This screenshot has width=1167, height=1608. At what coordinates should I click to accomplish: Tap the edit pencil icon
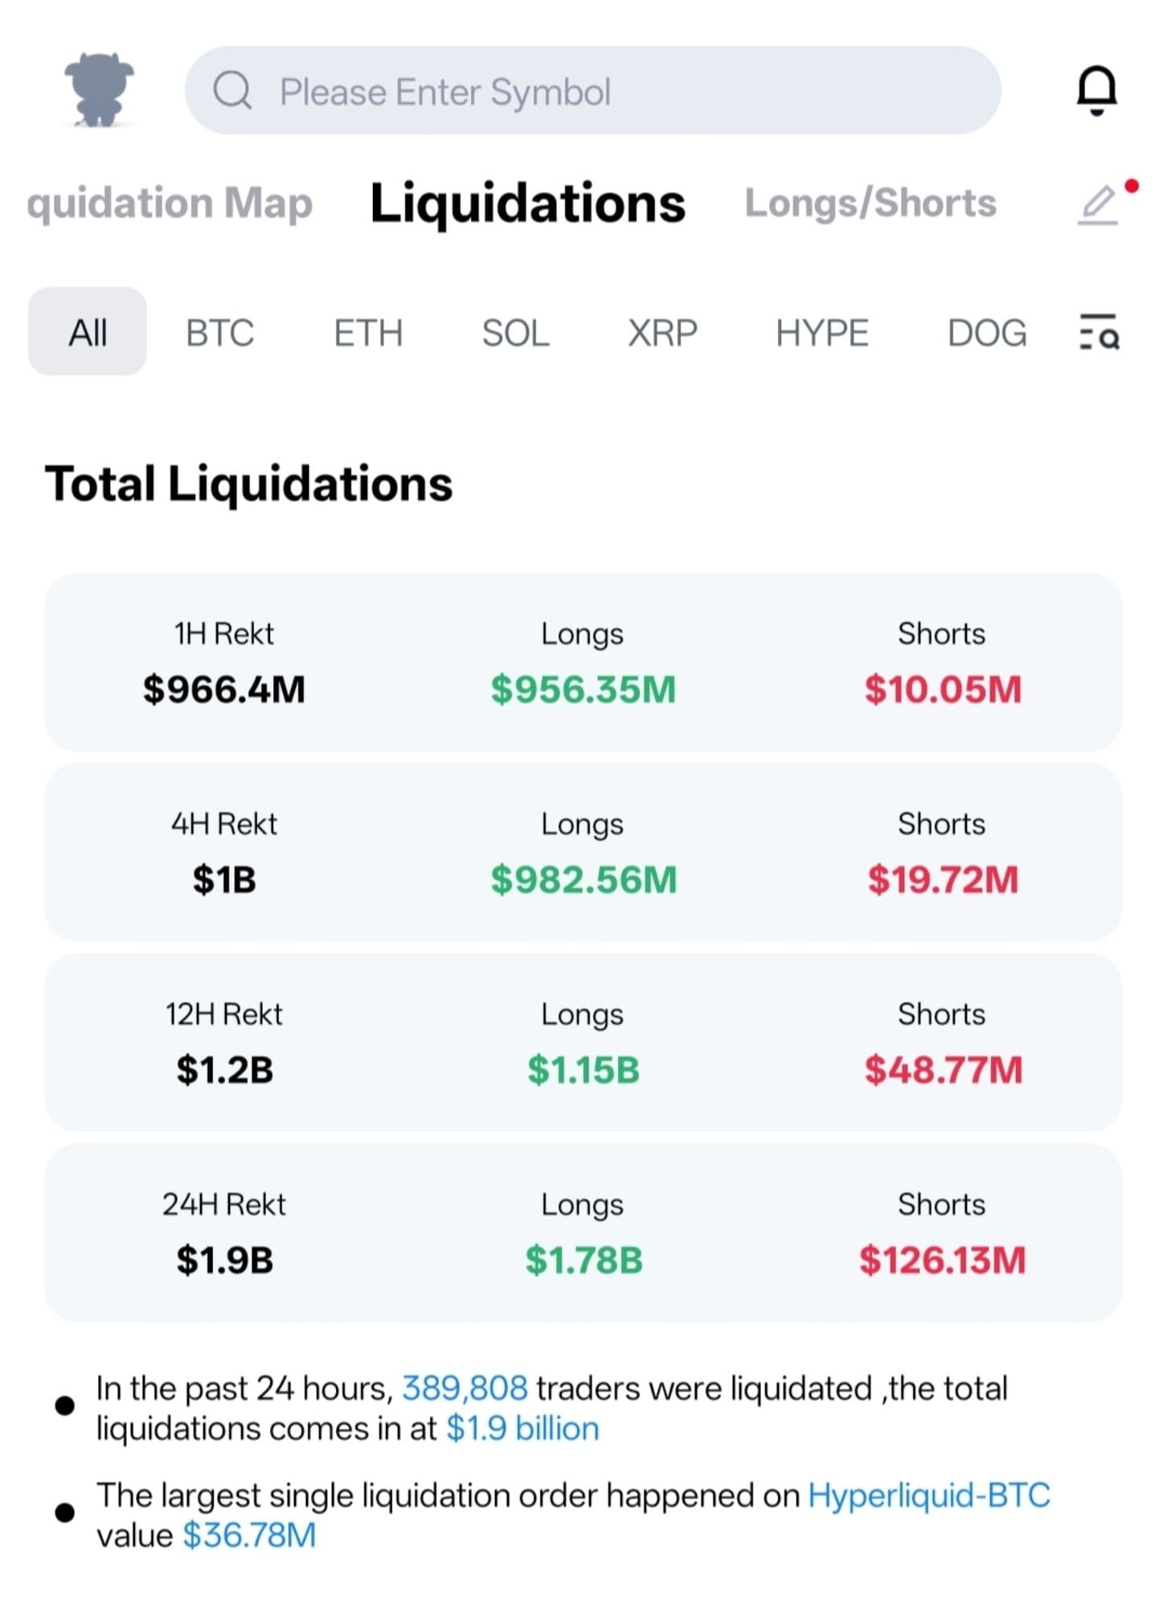pyautogui.click(x=1099, y=204)
